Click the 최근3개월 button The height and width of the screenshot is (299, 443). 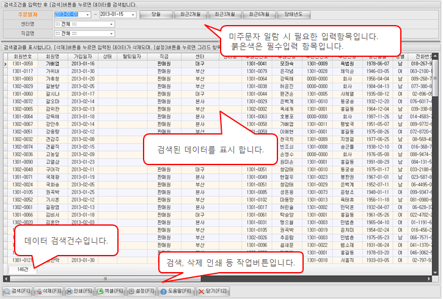(225, 15)
